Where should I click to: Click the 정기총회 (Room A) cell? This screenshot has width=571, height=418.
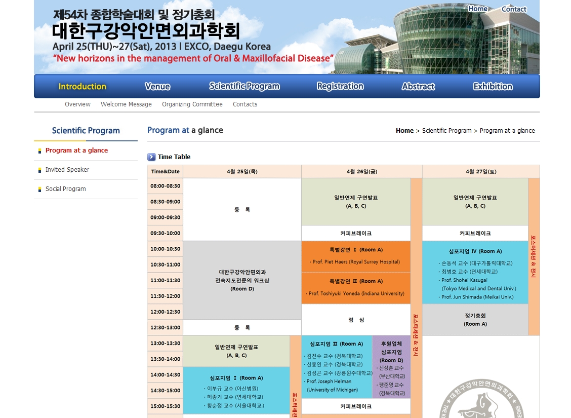pyautogui.click(x=475, y=320)
